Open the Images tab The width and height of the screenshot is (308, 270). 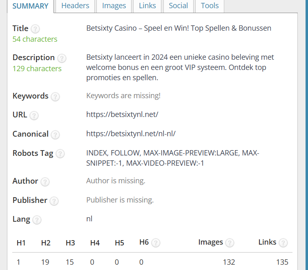[x=114, y=6]
